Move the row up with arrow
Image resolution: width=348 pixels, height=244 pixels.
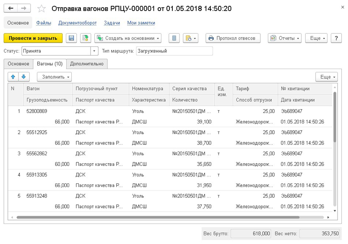coord(13,77)
